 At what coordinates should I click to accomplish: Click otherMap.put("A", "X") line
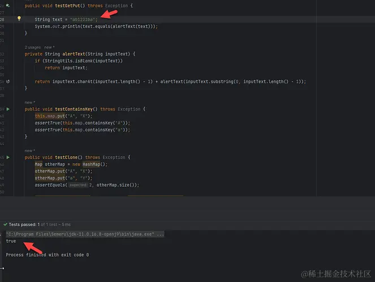pyautogui.click(x=63, y=171)
